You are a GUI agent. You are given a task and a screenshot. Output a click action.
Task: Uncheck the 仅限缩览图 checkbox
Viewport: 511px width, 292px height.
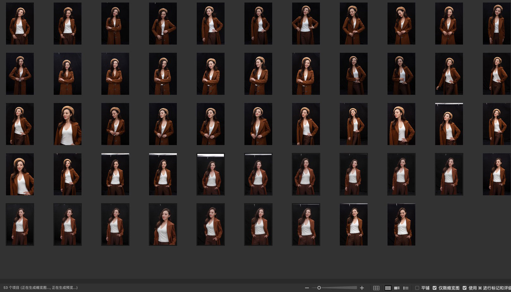pos(435,288)
